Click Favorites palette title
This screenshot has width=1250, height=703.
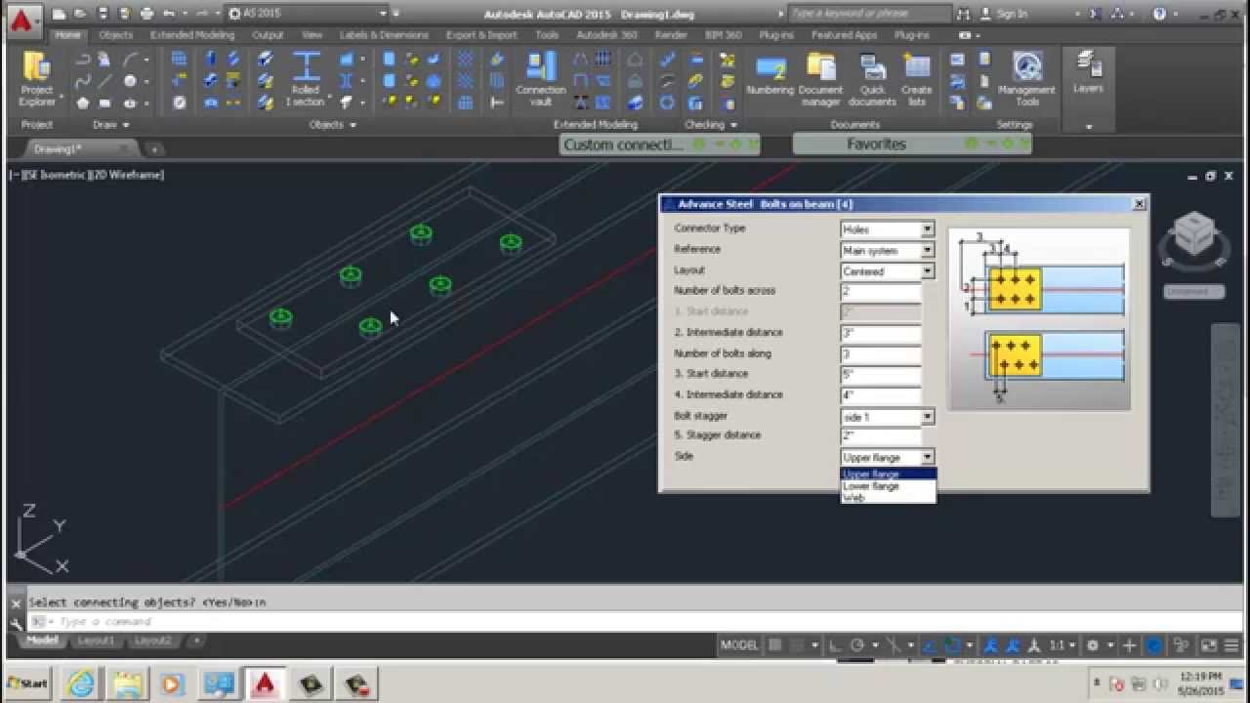[876, 145]
